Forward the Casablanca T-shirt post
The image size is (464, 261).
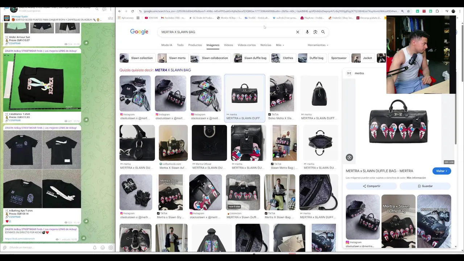pyautogui.click(x=86, y=120)
